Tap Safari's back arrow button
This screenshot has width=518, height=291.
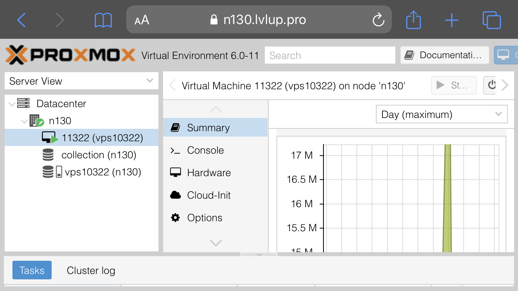[x=21, y=20]
